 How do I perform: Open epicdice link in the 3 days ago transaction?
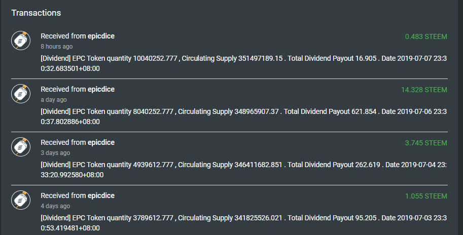tap(101, 142)
